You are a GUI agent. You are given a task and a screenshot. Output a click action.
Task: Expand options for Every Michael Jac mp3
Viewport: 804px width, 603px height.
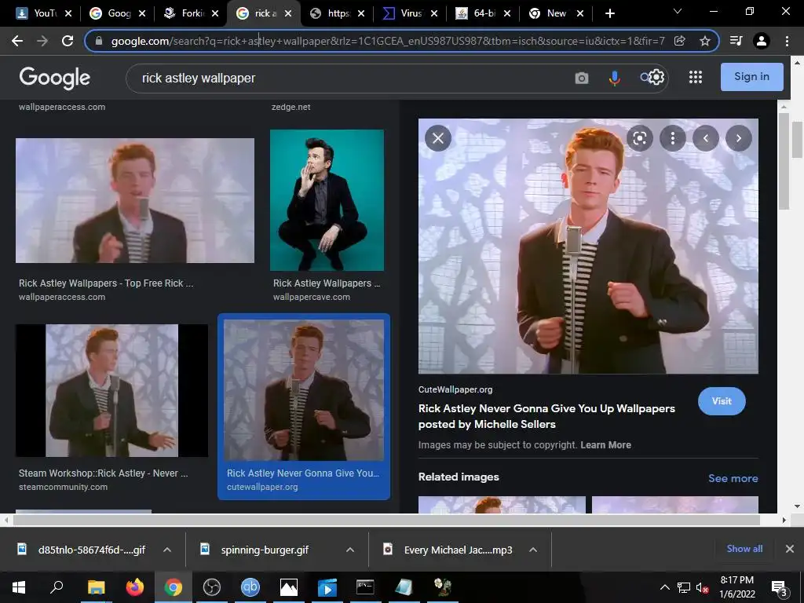point(533,550)
